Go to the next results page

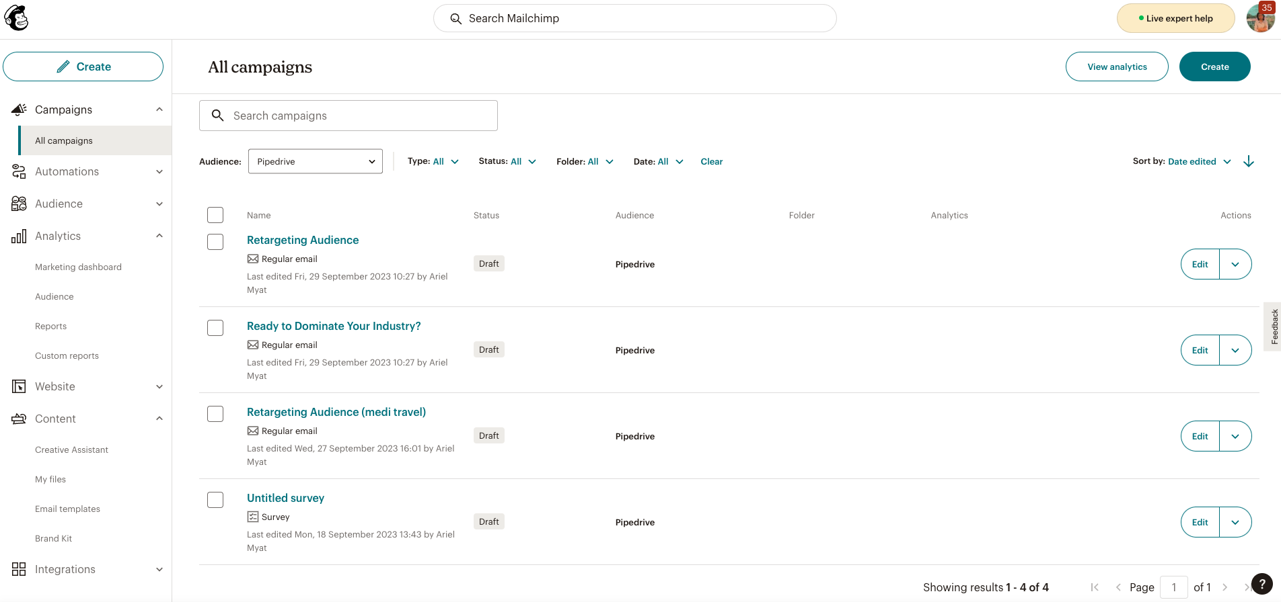pos(1225,587)
